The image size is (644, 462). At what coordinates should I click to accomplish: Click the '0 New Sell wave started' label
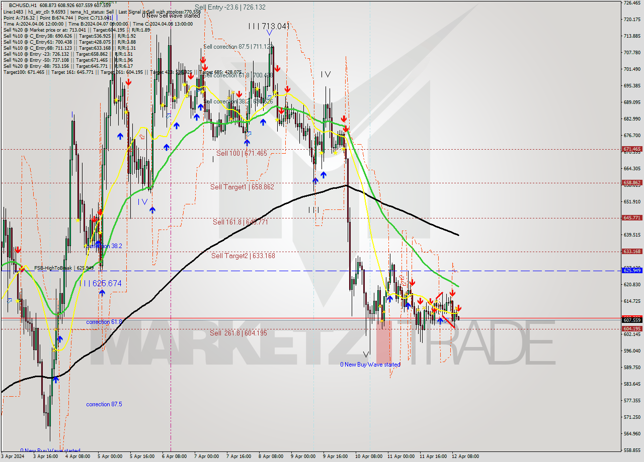pos(171,16)
